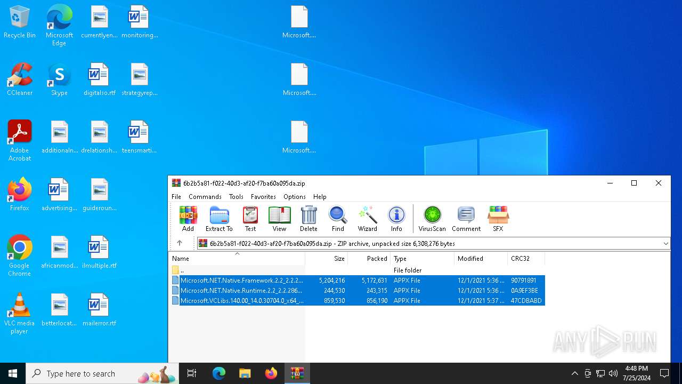Open the Recycle Bin desktop icon
The height and width of the screenshot is (384, 682).
[20, 23]
